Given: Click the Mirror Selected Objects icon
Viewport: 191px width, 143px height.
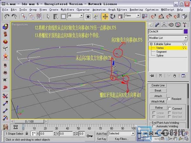Looking at the screenshot, I should coord(145,17).
